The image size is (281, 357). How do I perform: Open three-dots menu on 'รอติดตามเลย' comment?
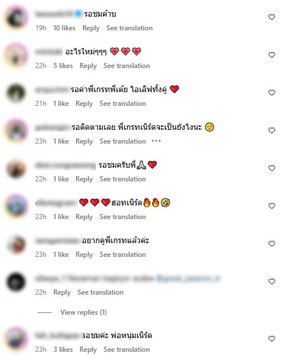pyautogui.click(x=156, y=141)
